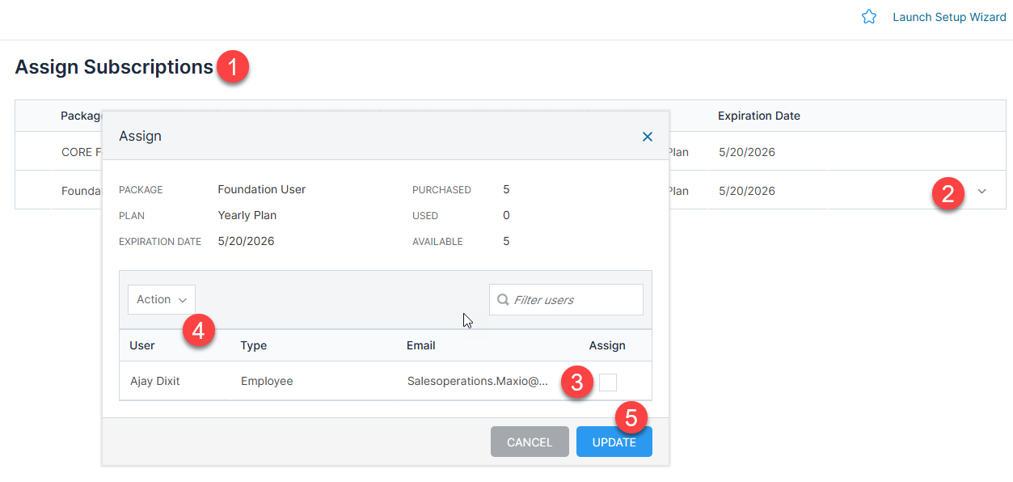Click the Email column header
Image resolution: width=1013 pixels, height=482 pixels.
coord(421,345)
